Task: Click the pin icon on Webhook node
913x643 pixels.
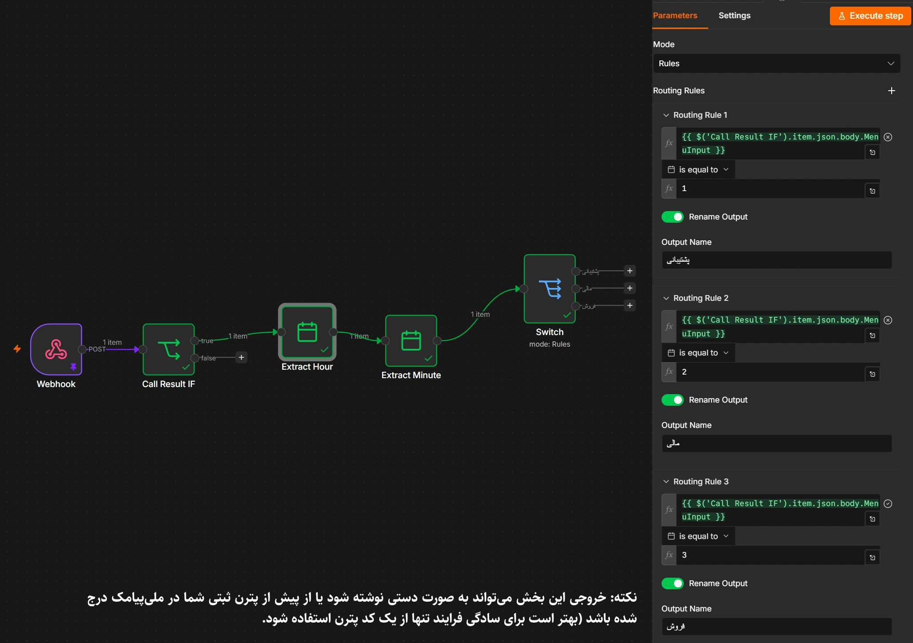Action: pyautogui.click(x=73, y=367)
